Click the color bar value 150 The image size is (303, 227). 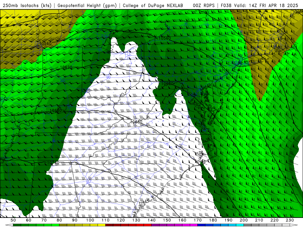167,220
